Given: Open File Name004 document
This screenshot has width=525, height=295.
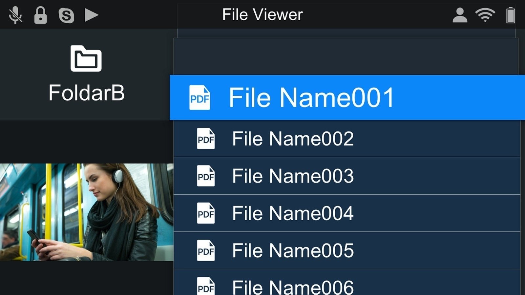Looking at the screenshot, I should point(347,213).
